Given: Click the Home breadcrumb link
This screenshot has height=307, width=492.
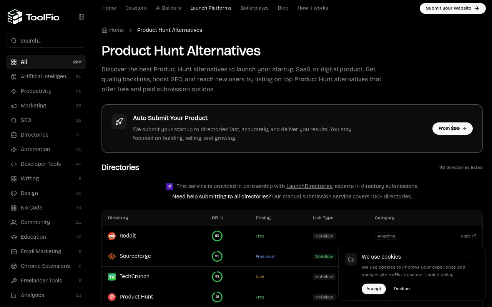Looking at the screenshot, I should point(116,30).
